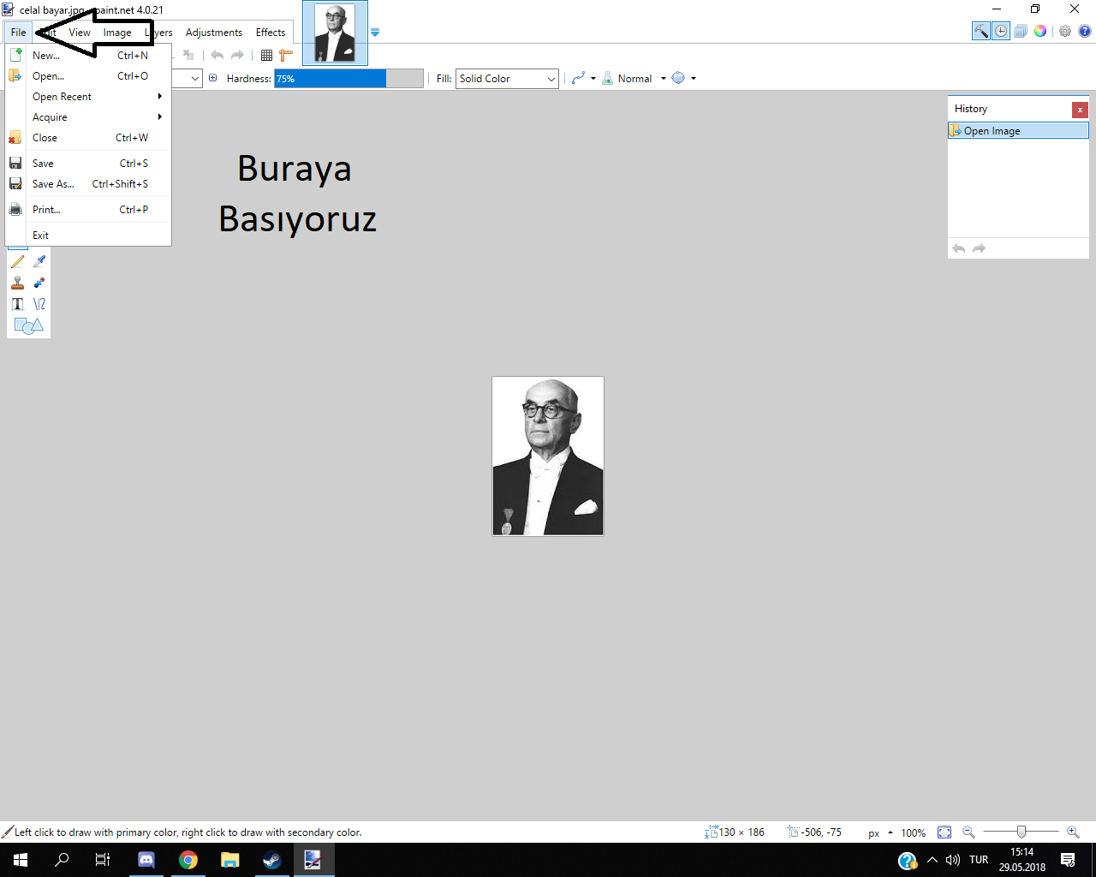This screenshot has width=1096, height=877.
Task: Click the zoom out magnifier in status bar
Action: point(968,832)
